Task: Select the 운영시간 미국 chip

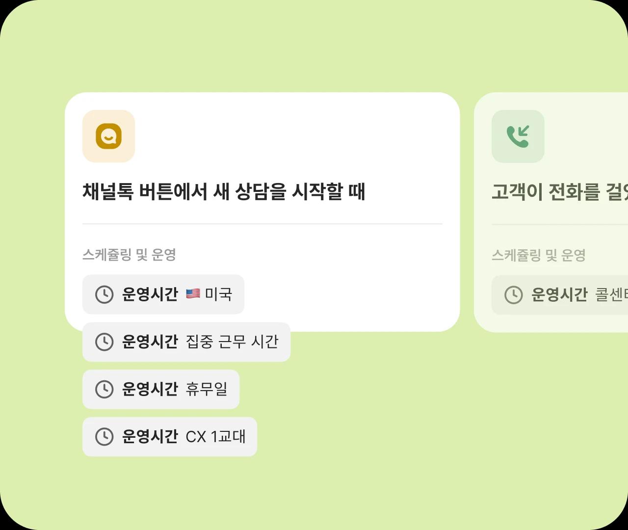Action: [x=163, y=294]
